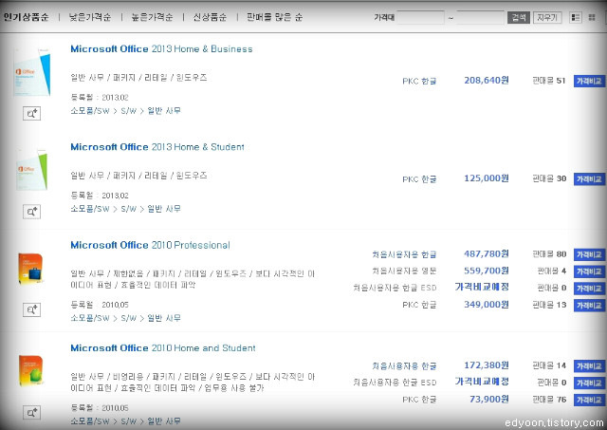Image resolution: width=607 pixels, height=430 pixels.
Task: Sort by 인기상품순
Action: coord(26,17)
